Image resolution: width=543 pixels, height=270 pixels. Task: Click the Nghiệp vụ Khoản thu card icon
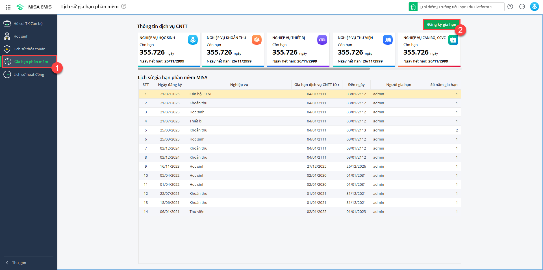point(257,40)
